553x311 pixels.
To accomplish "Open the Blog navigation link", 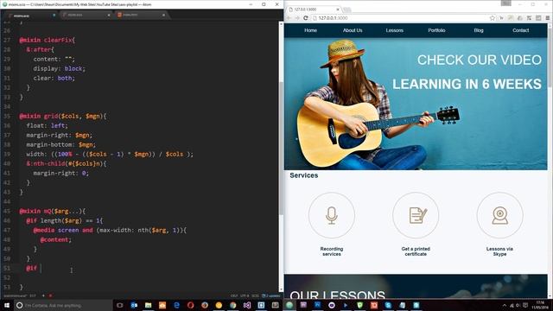I will pos(479,30).
